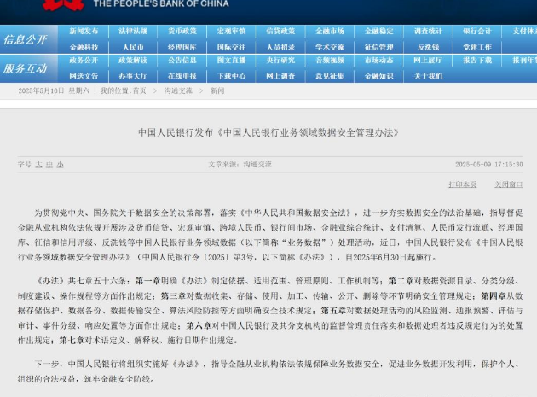This screenshot has height=397, width=537.
Task: Open 市场动态 section
Action: 379,61
